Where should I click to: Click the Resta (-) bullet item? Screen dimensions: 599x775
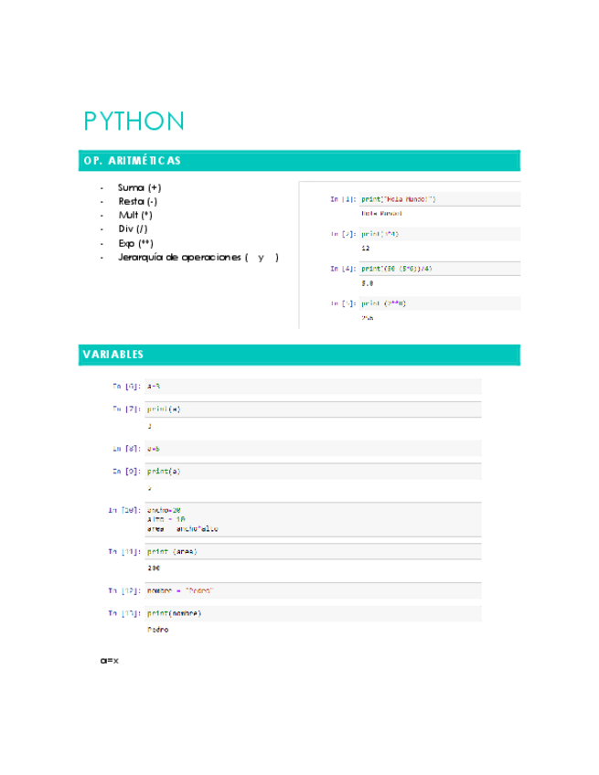[x=137, y=201]
